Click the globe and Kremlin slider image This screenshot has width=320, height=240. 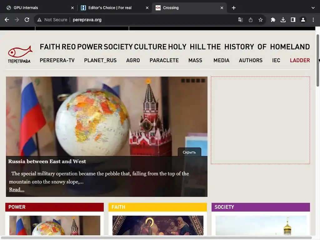coord(107,116)
